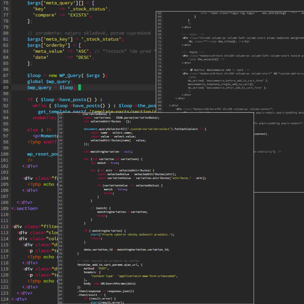304x304 pixels.
Task: Click "woocommerce_template_single_add_to_cart();" line
Action: point(221,84)
